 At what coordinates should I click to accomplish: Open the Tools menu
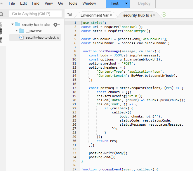tap(73, 3)
